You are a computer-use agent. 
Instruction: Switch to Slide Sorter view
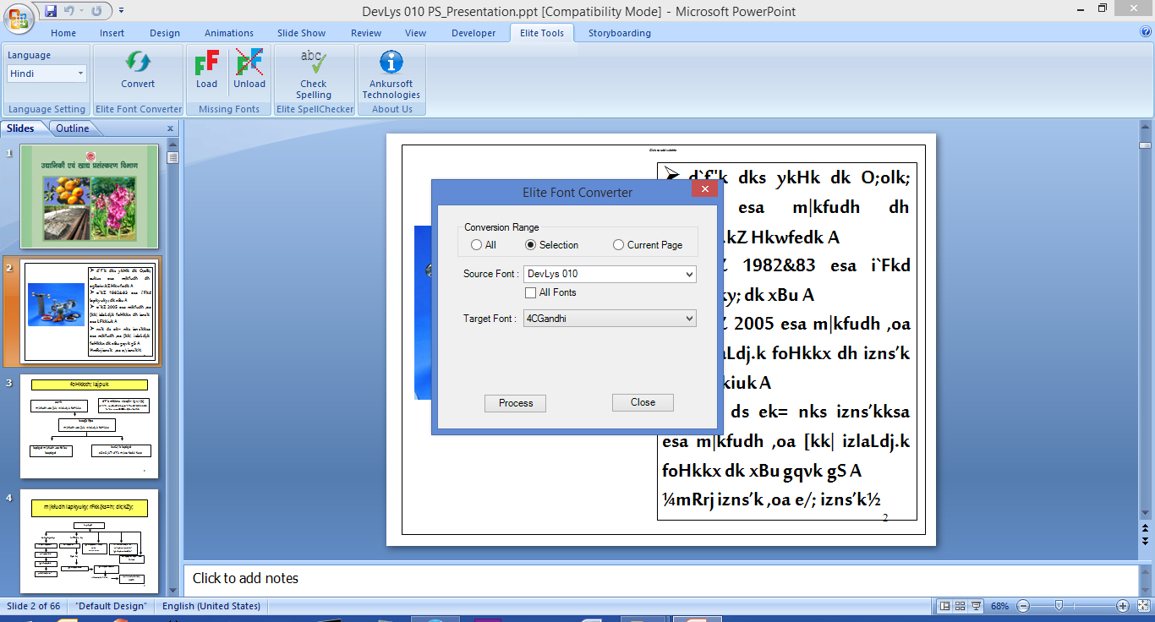[x=961, y=606]
